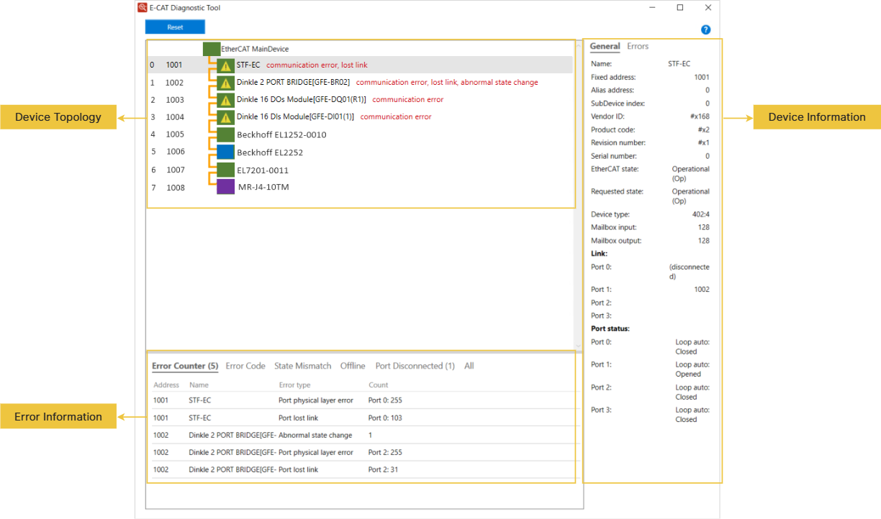Click the Dinkle 2 PORT BRIDGE warning icon
The width and height of the screenshot is (881, 519).
(x=226, y=83)
